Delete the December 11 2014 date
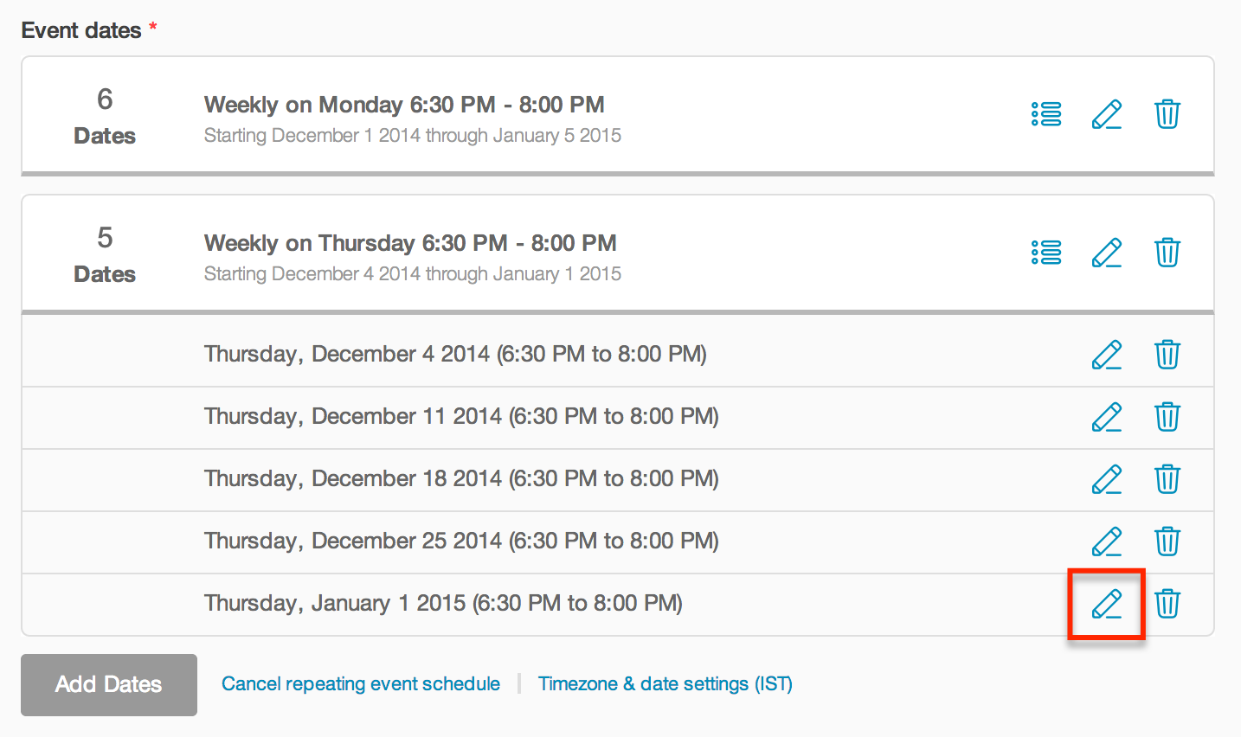This screenshot has height=737, width=1241. (x=1167, y=417)
